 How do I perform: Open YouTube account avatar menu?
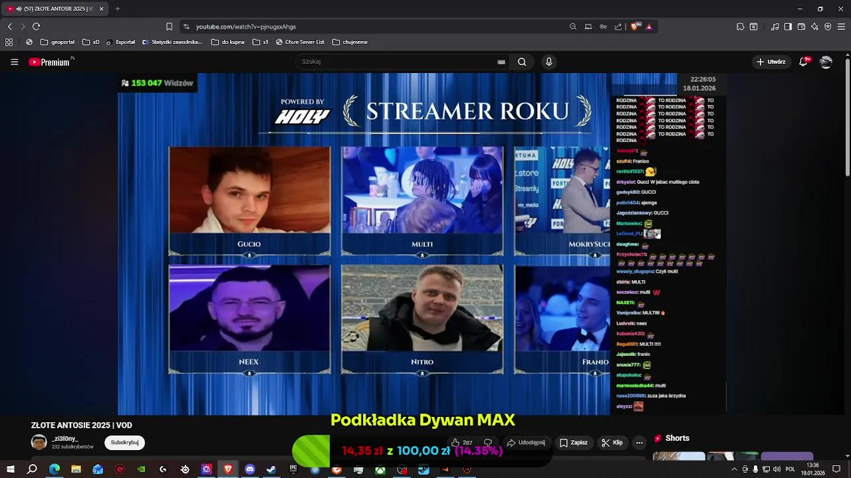(826, 62)
